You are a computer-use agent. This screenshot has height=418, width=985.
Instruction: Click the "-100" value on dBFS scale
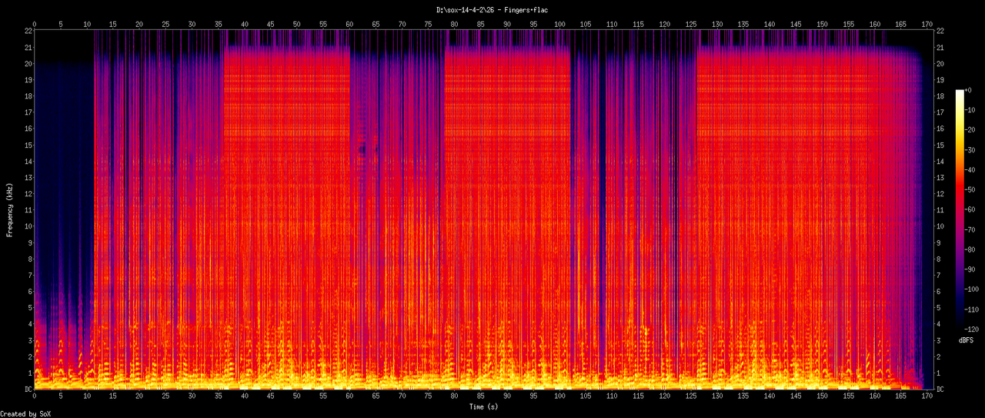point(973,289)
